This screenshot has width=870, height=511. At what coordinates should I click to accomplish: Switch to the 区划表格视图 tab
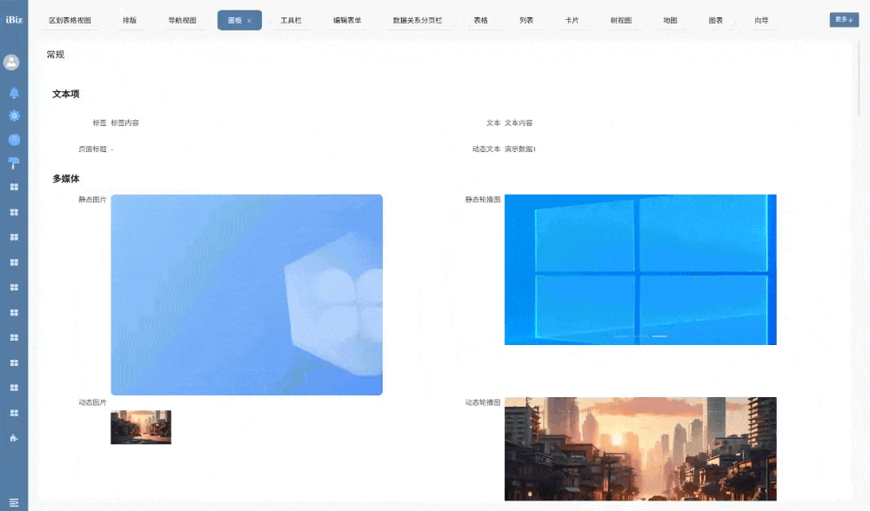pos(70,21)
